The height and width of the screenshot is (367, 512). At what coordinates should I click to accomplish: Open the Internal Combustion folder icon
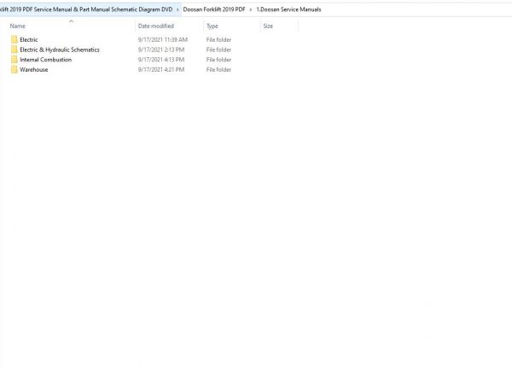coord(14,60)
